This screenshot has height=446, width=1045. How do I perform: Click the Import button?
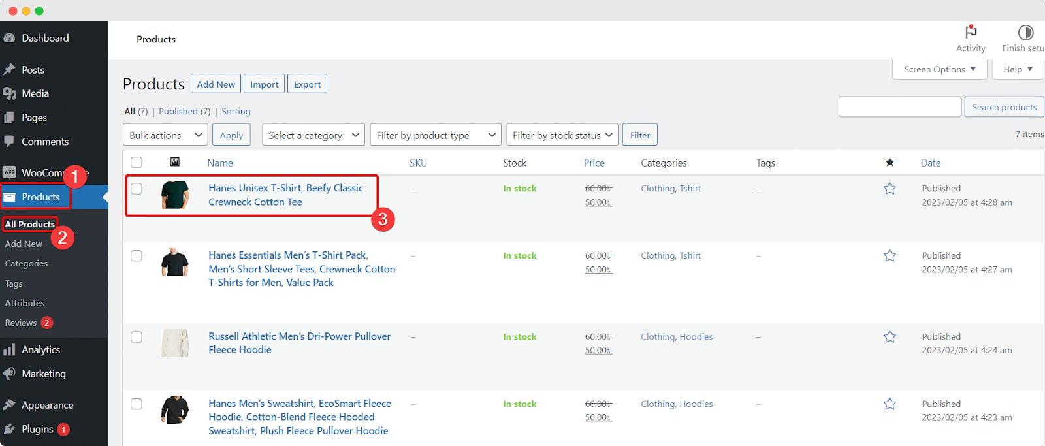click(x=264, y=84)
